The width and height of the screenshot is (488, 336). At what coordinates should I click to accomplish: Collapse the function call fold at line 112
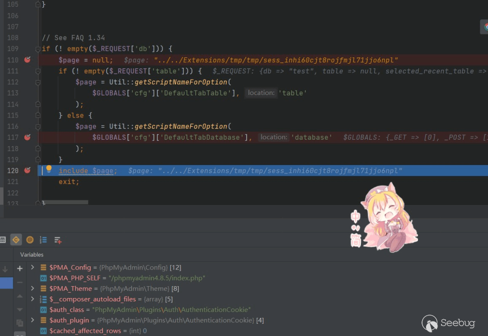pos(38,82)
